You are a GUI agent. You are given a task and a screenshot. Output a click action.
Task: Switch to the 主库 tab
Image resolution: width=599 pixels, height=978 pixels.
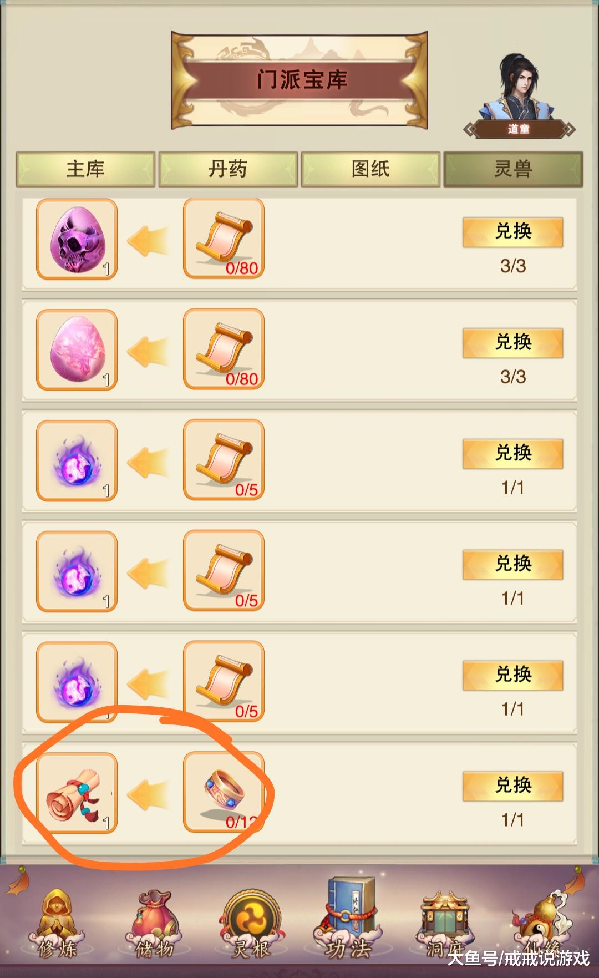[85, 169]
